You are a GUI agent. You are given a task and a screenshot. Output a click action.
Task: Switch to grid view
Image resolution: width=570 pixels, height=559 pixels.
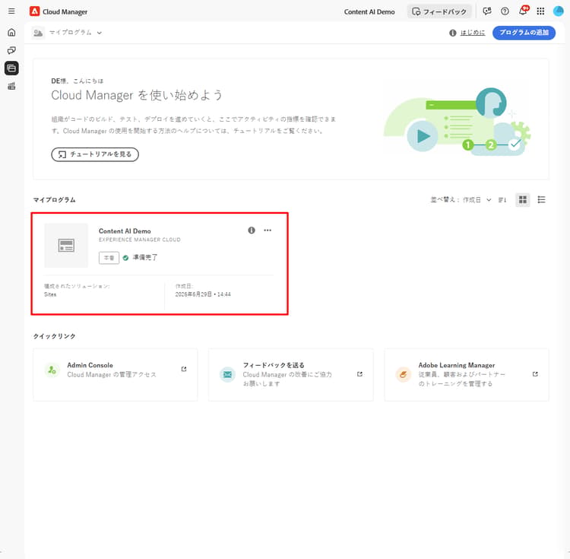(x=523, y=200)
